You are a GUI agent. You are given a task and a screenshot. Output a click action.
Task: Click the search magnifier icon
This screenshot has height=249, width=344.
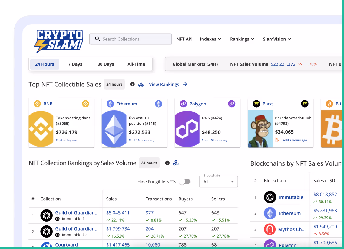(x=98, y=39)
